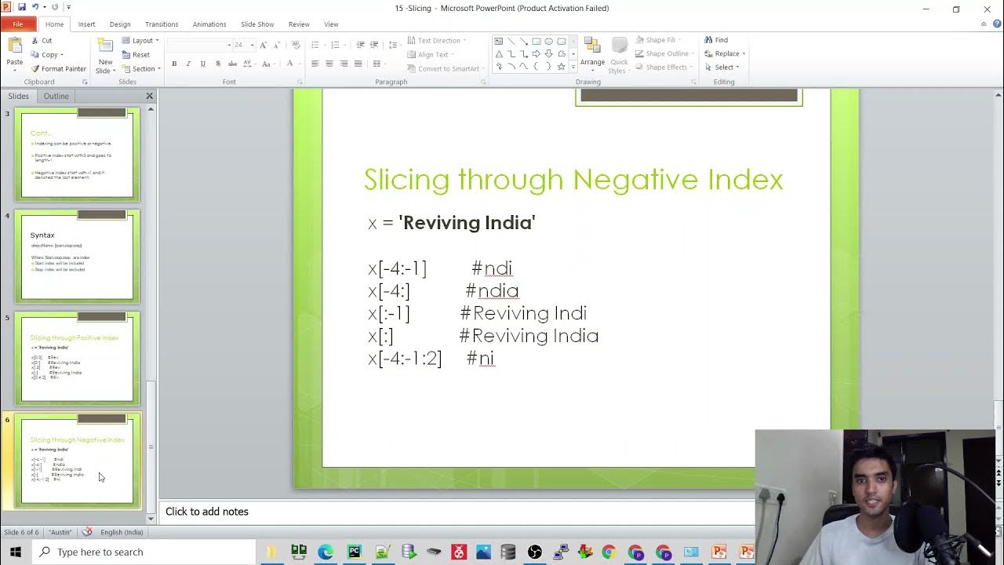Viewport: 1004px width, 565px height.
Task: Click the Copy button
Action: 46,54
